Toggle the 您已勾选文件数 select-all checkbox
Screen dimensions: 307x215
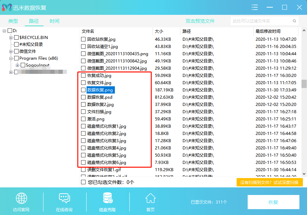pyautogui.click(x=83, y=182)
